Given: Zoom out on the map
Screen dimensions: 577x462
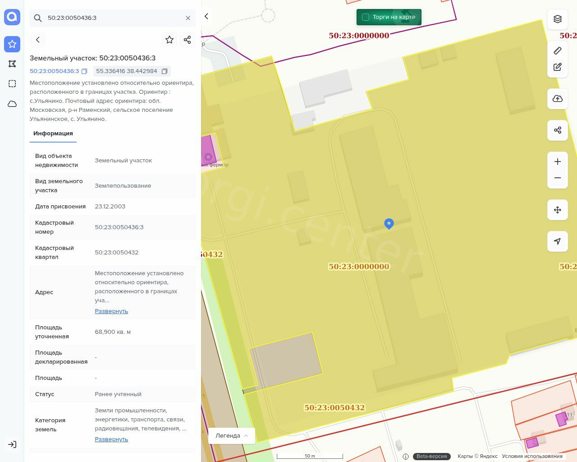Looking at the screenshot, I should (558, 178).
